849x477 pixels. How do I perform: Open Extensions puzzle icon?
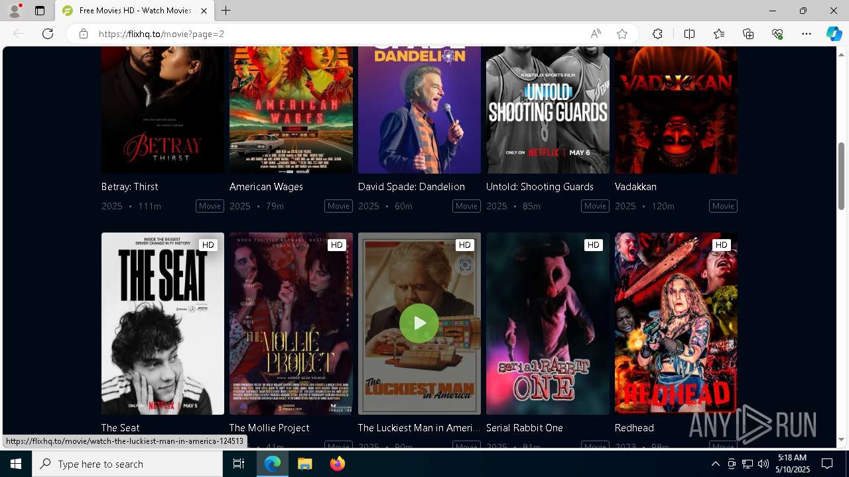point(657,34)
